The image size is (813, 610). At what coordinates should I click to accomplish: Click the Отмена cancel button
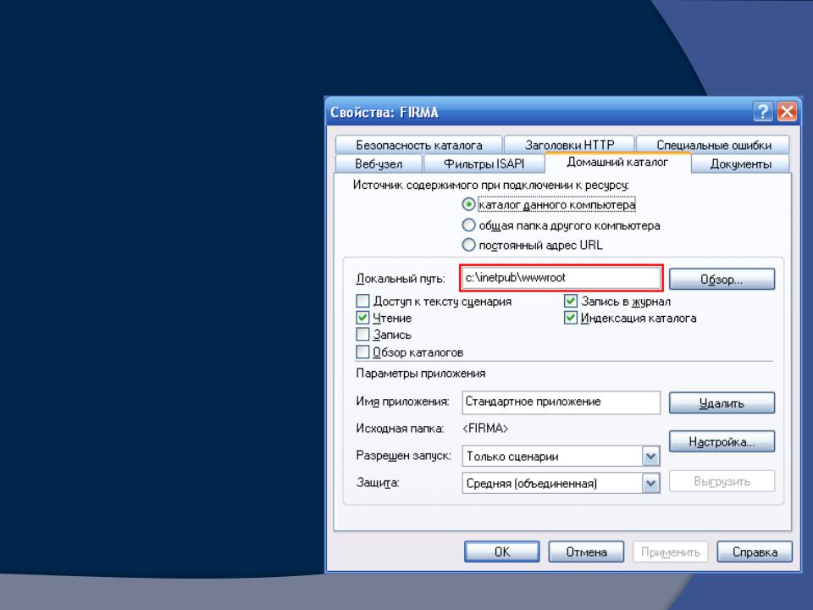pyautogui.click(x=586, y=552)
